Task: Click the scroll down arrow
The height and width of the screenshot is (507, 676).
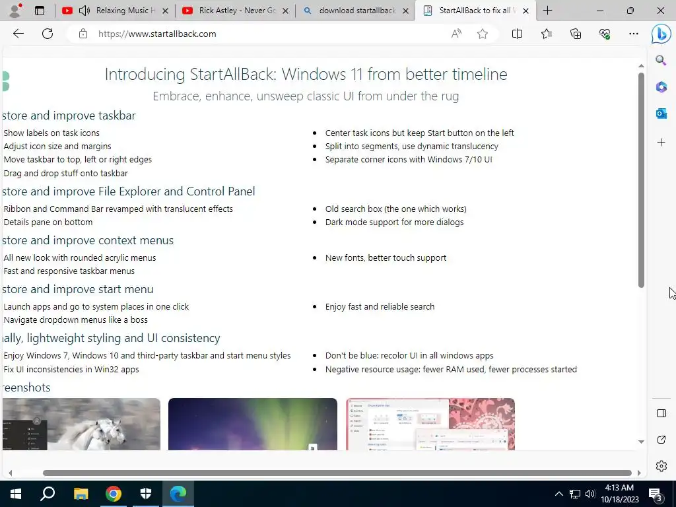Action: click(641, 442)
